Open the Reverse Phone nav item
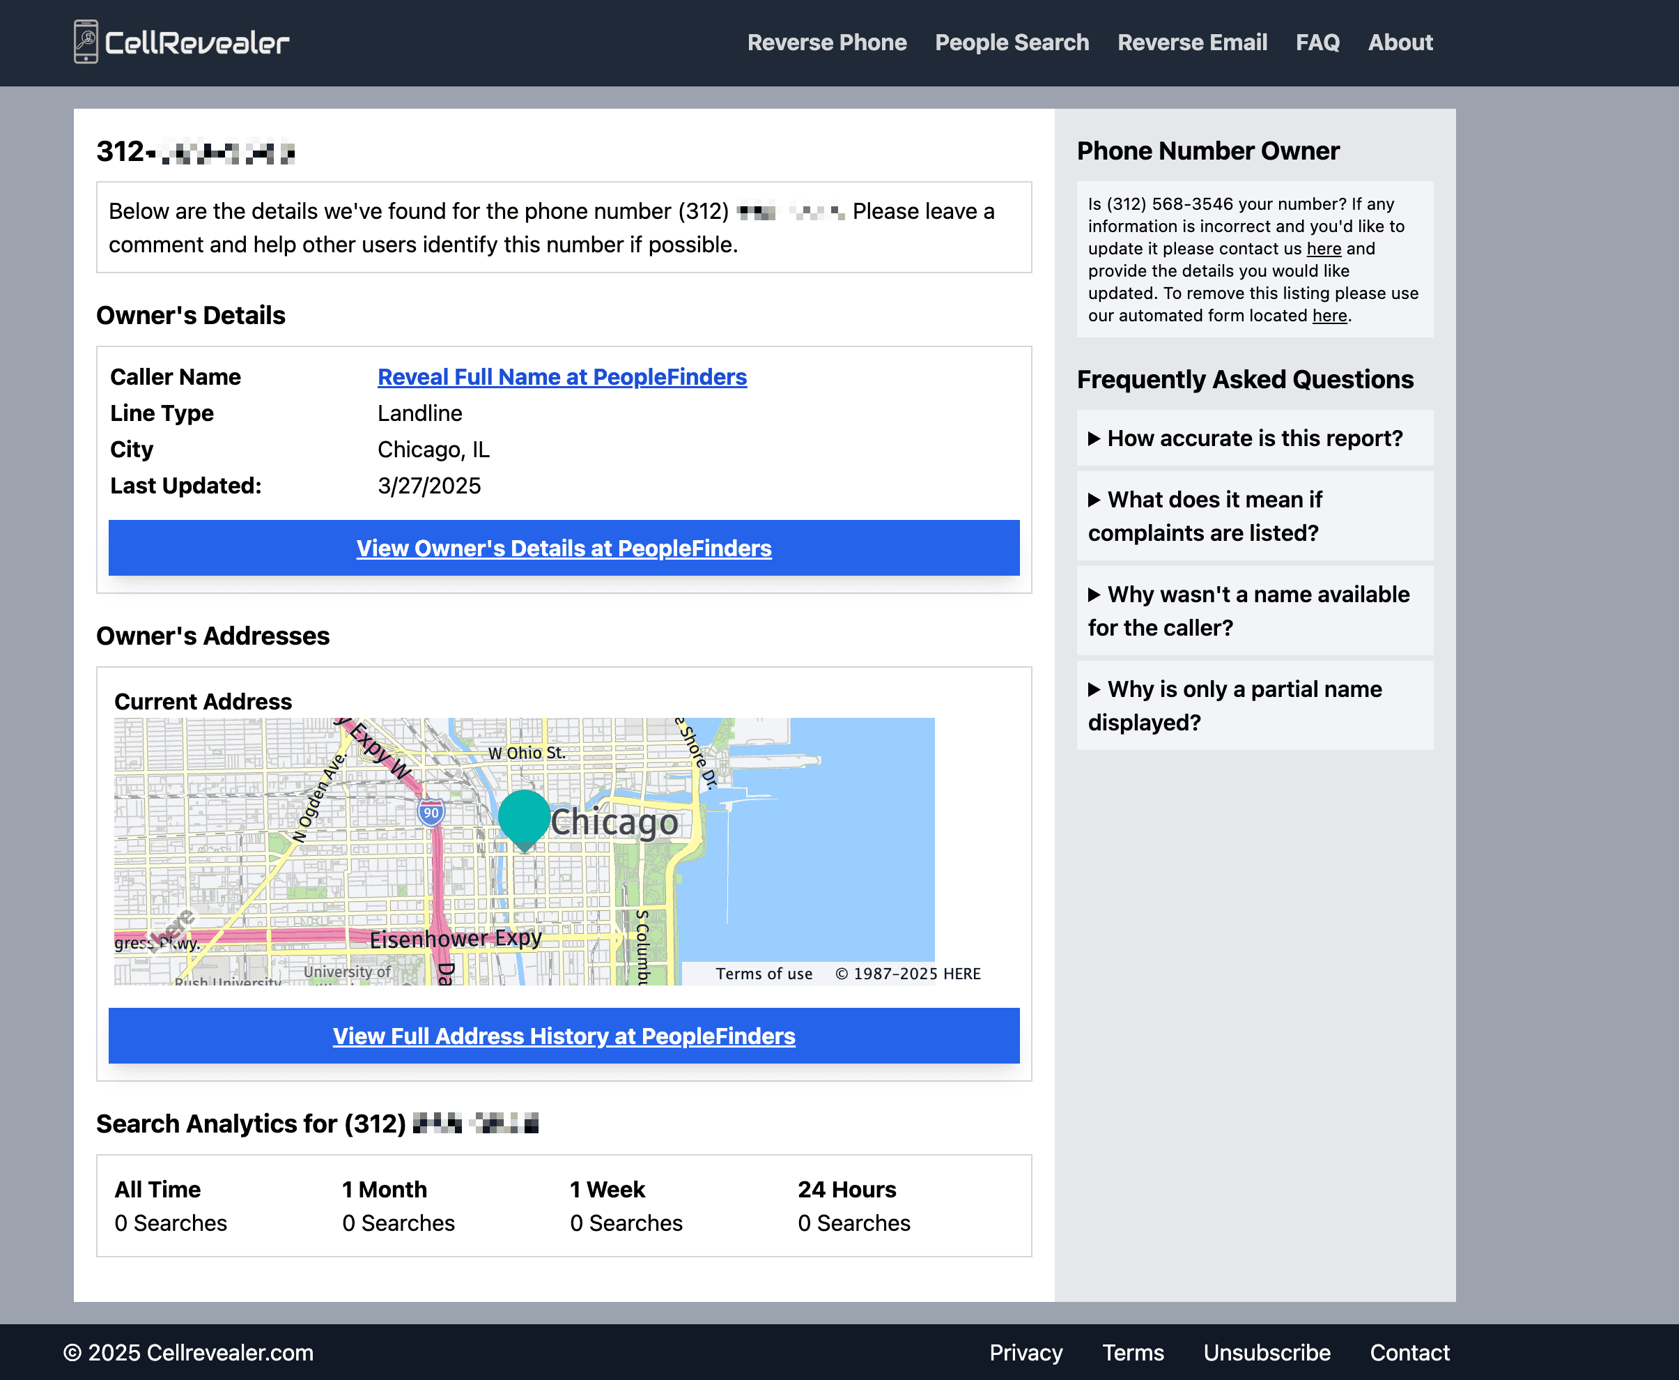Image resolution: width=1679 pixels, height=1380 pixels. (x=826, y=42)
